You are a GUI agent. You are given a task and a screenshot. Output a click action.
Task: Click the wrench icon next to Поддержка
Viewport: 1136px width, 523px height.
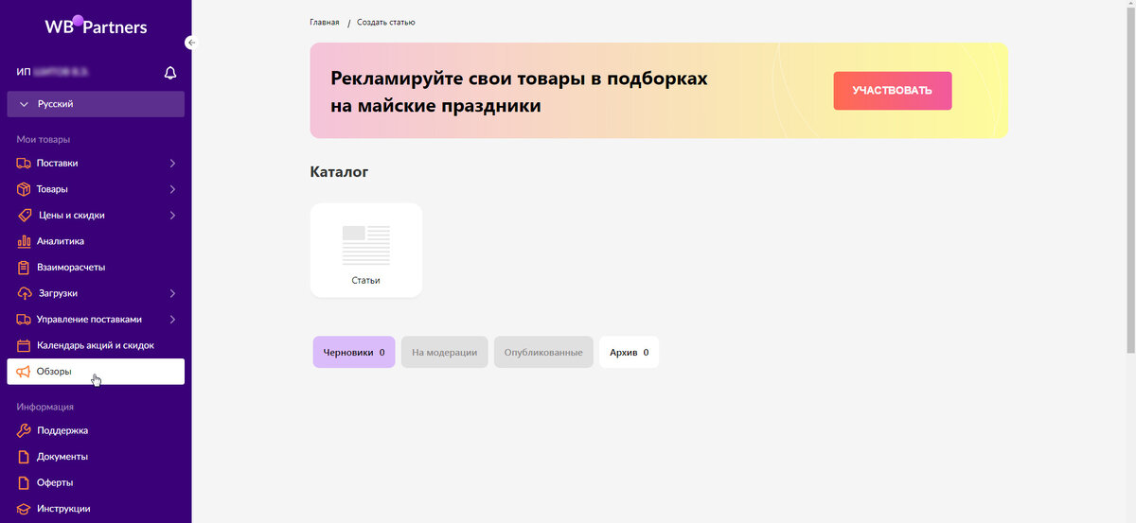coord(24,430)
